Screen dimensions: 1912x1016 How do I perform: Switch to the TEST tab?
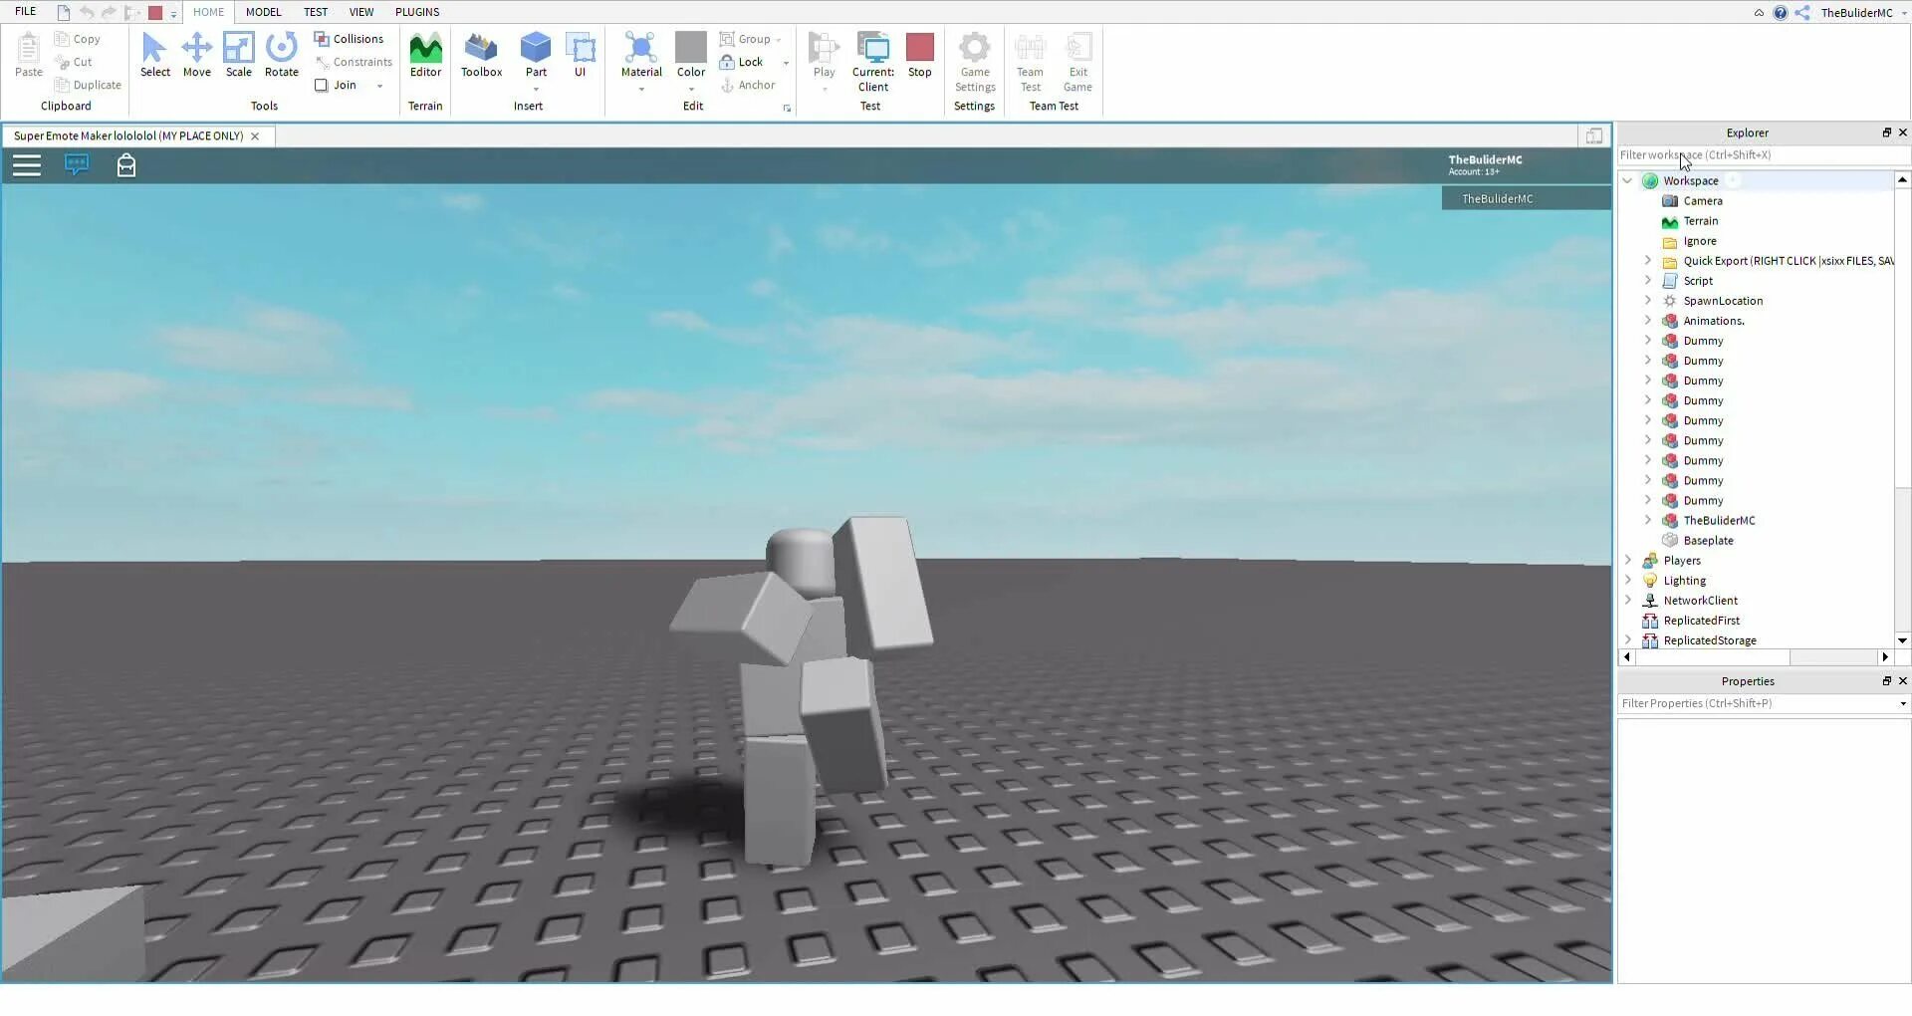[315, 12]
